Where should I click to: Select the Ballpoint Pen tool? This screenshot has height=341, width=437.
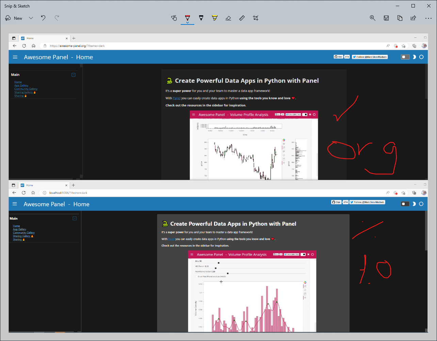pos(188,18)
